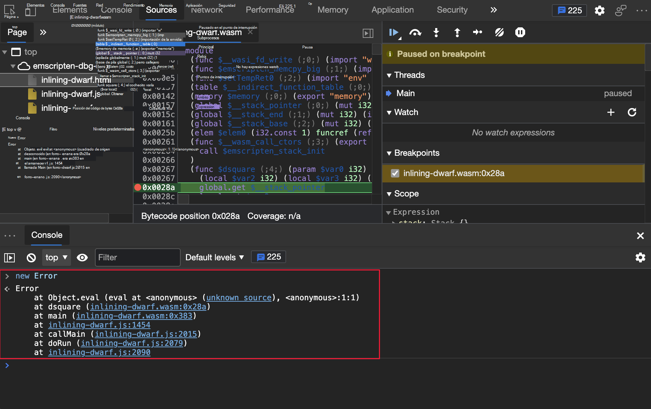Click the console Filter input field
Image resolution: width=651 pixels, height=409 pixels.
(137, 257)
